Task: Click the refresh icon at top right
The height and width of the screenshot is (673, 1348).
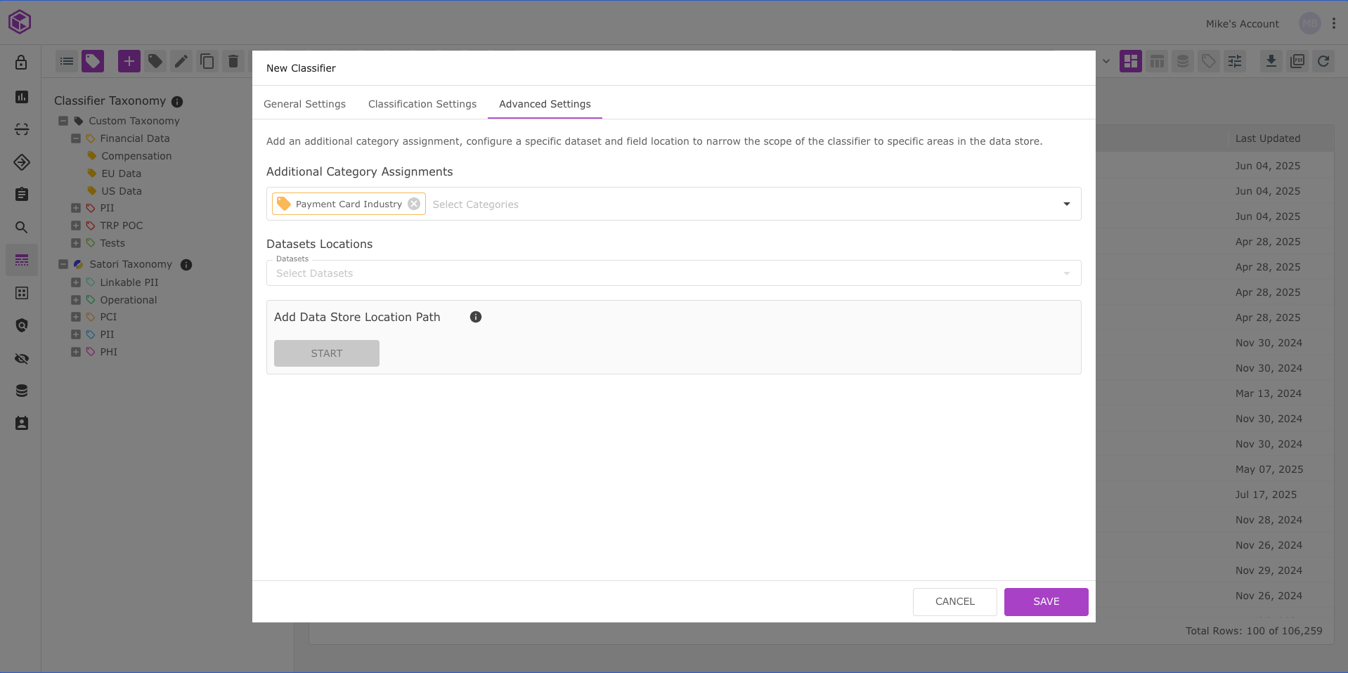Action: 1323,62
